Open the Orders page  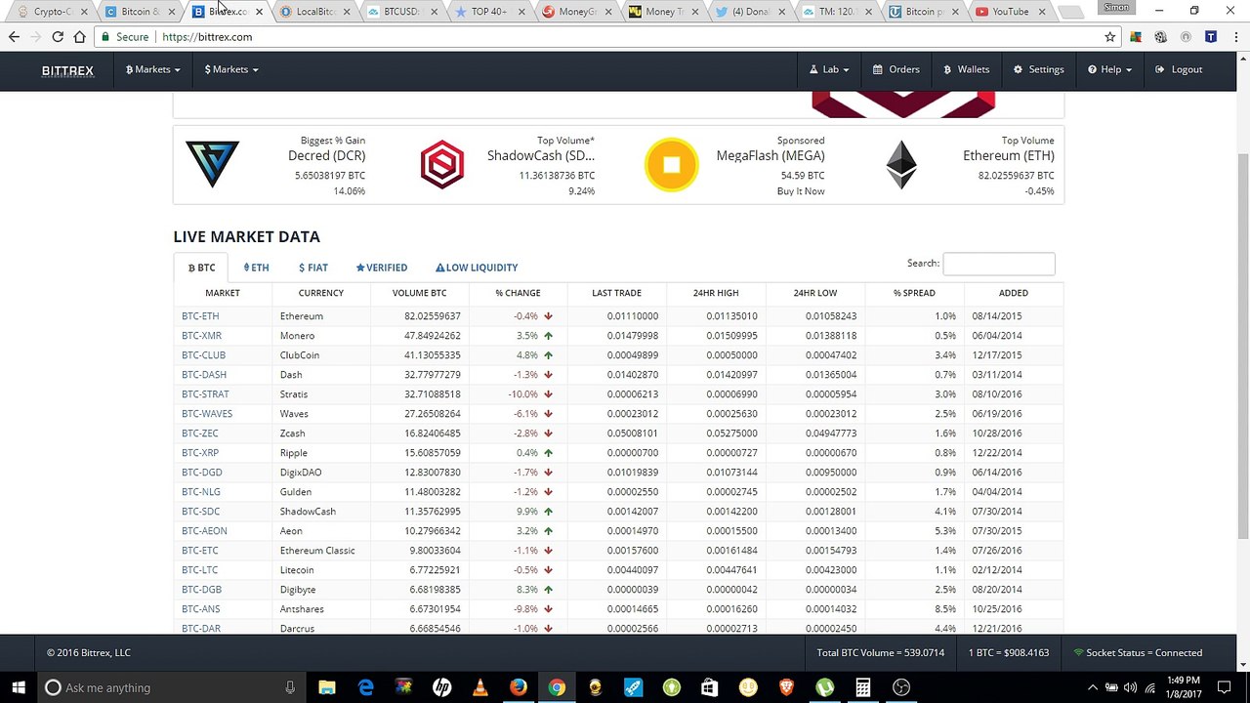pos(896,69)
